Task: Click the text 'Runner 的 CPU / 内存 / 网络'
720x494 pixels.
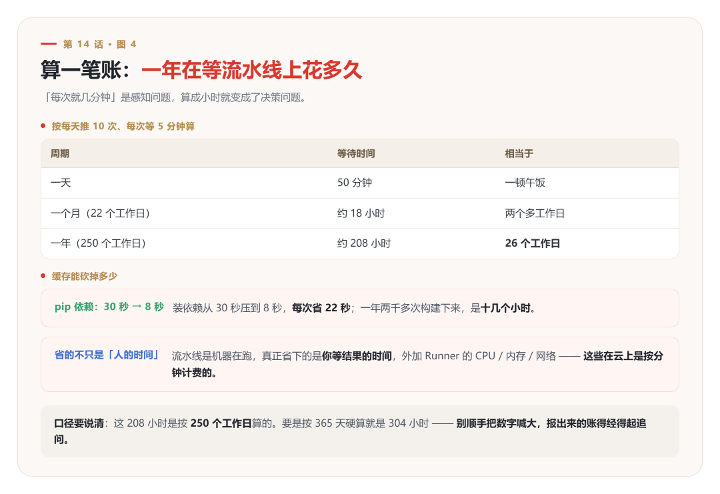Action: pos(491,356)
